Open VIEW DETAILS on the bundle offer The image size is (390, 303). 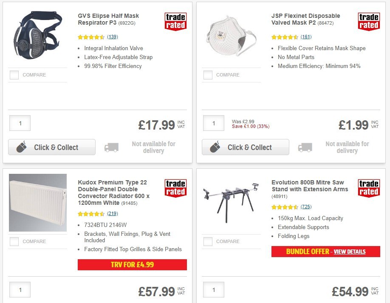coord(349,252)
